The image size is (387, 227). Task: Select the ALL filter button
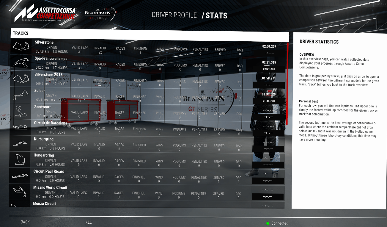pos(89,222)
